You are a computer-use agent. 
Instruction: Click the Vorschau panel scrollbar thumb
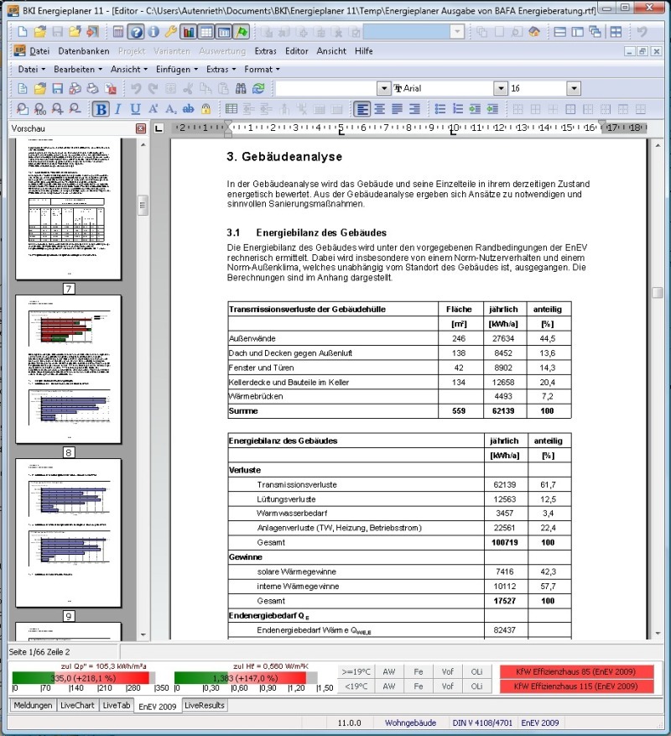(143, 205)
